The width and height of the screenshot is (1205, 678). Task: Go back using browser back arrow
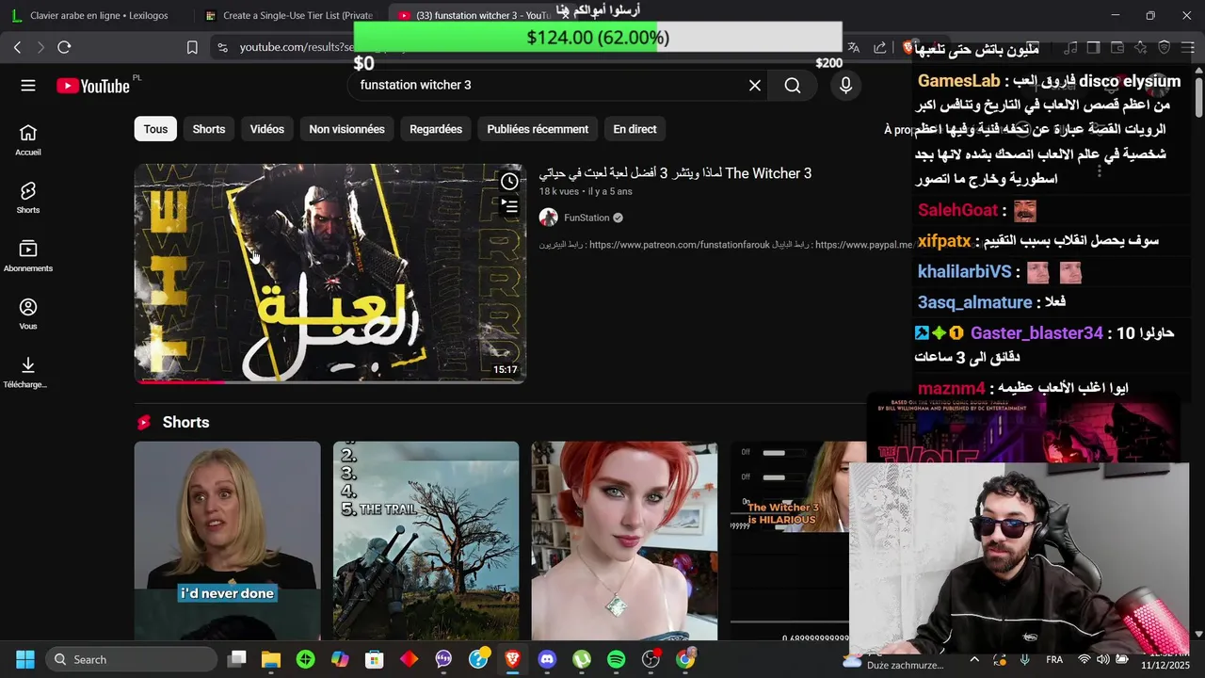click(x=17, y=47)
